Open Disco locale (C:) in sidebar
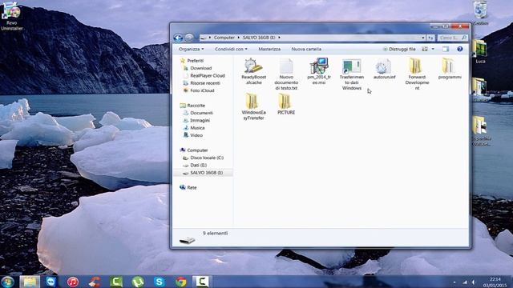 click(207, 158)
